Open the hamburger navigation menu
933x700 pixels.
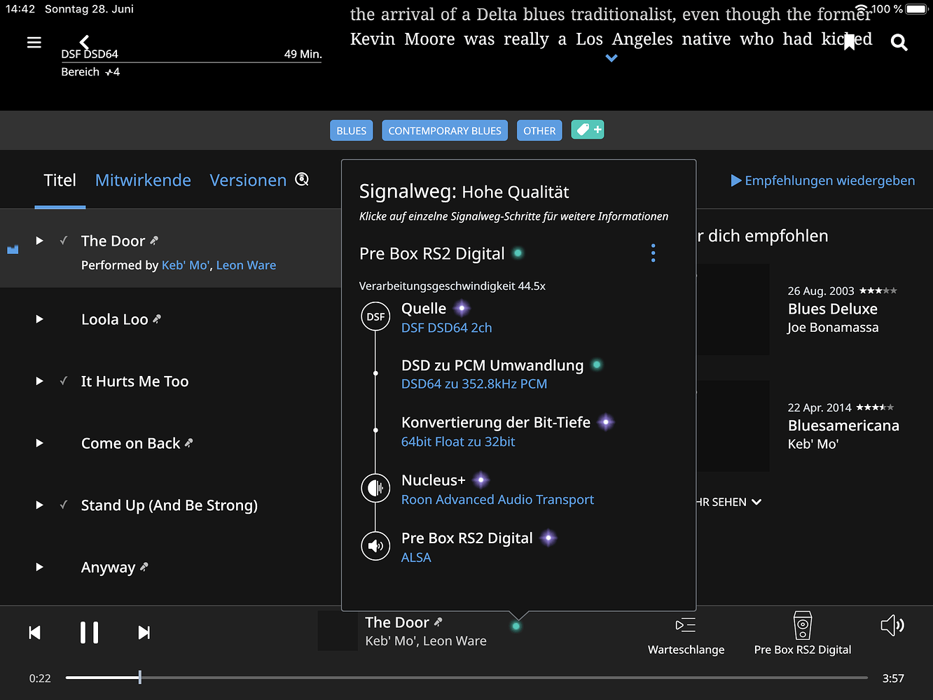click(34, 43)
